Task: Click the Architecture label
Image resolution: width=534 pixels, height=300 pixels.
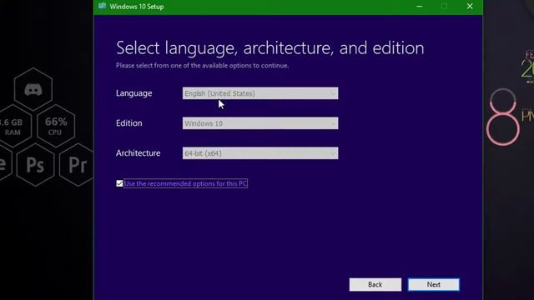Action: pyautogui.click(x=138, y=153)
